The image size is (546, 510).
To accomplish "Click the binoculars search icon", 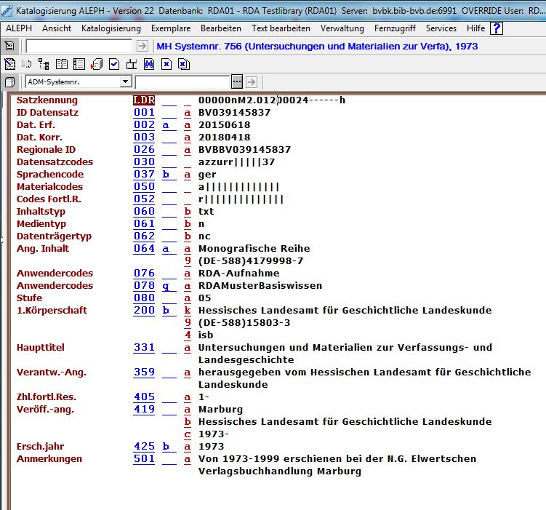I will point(149,64).
